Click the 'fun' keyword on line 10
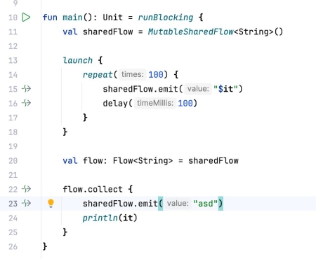This screenshot has height=259, width=316. (x=50, y=17)
